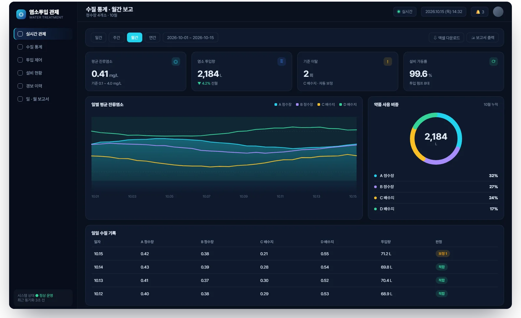Click the 투입량 value 71.2 L
The height and width of the screenshot is (318, 521).
click(386, 254)
